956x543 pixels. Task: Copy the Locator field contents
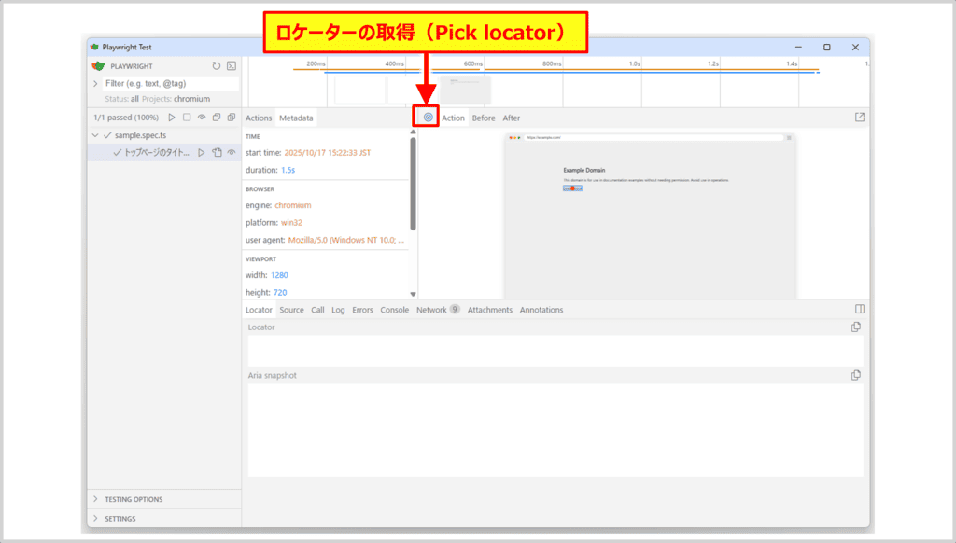pos(855,327)
